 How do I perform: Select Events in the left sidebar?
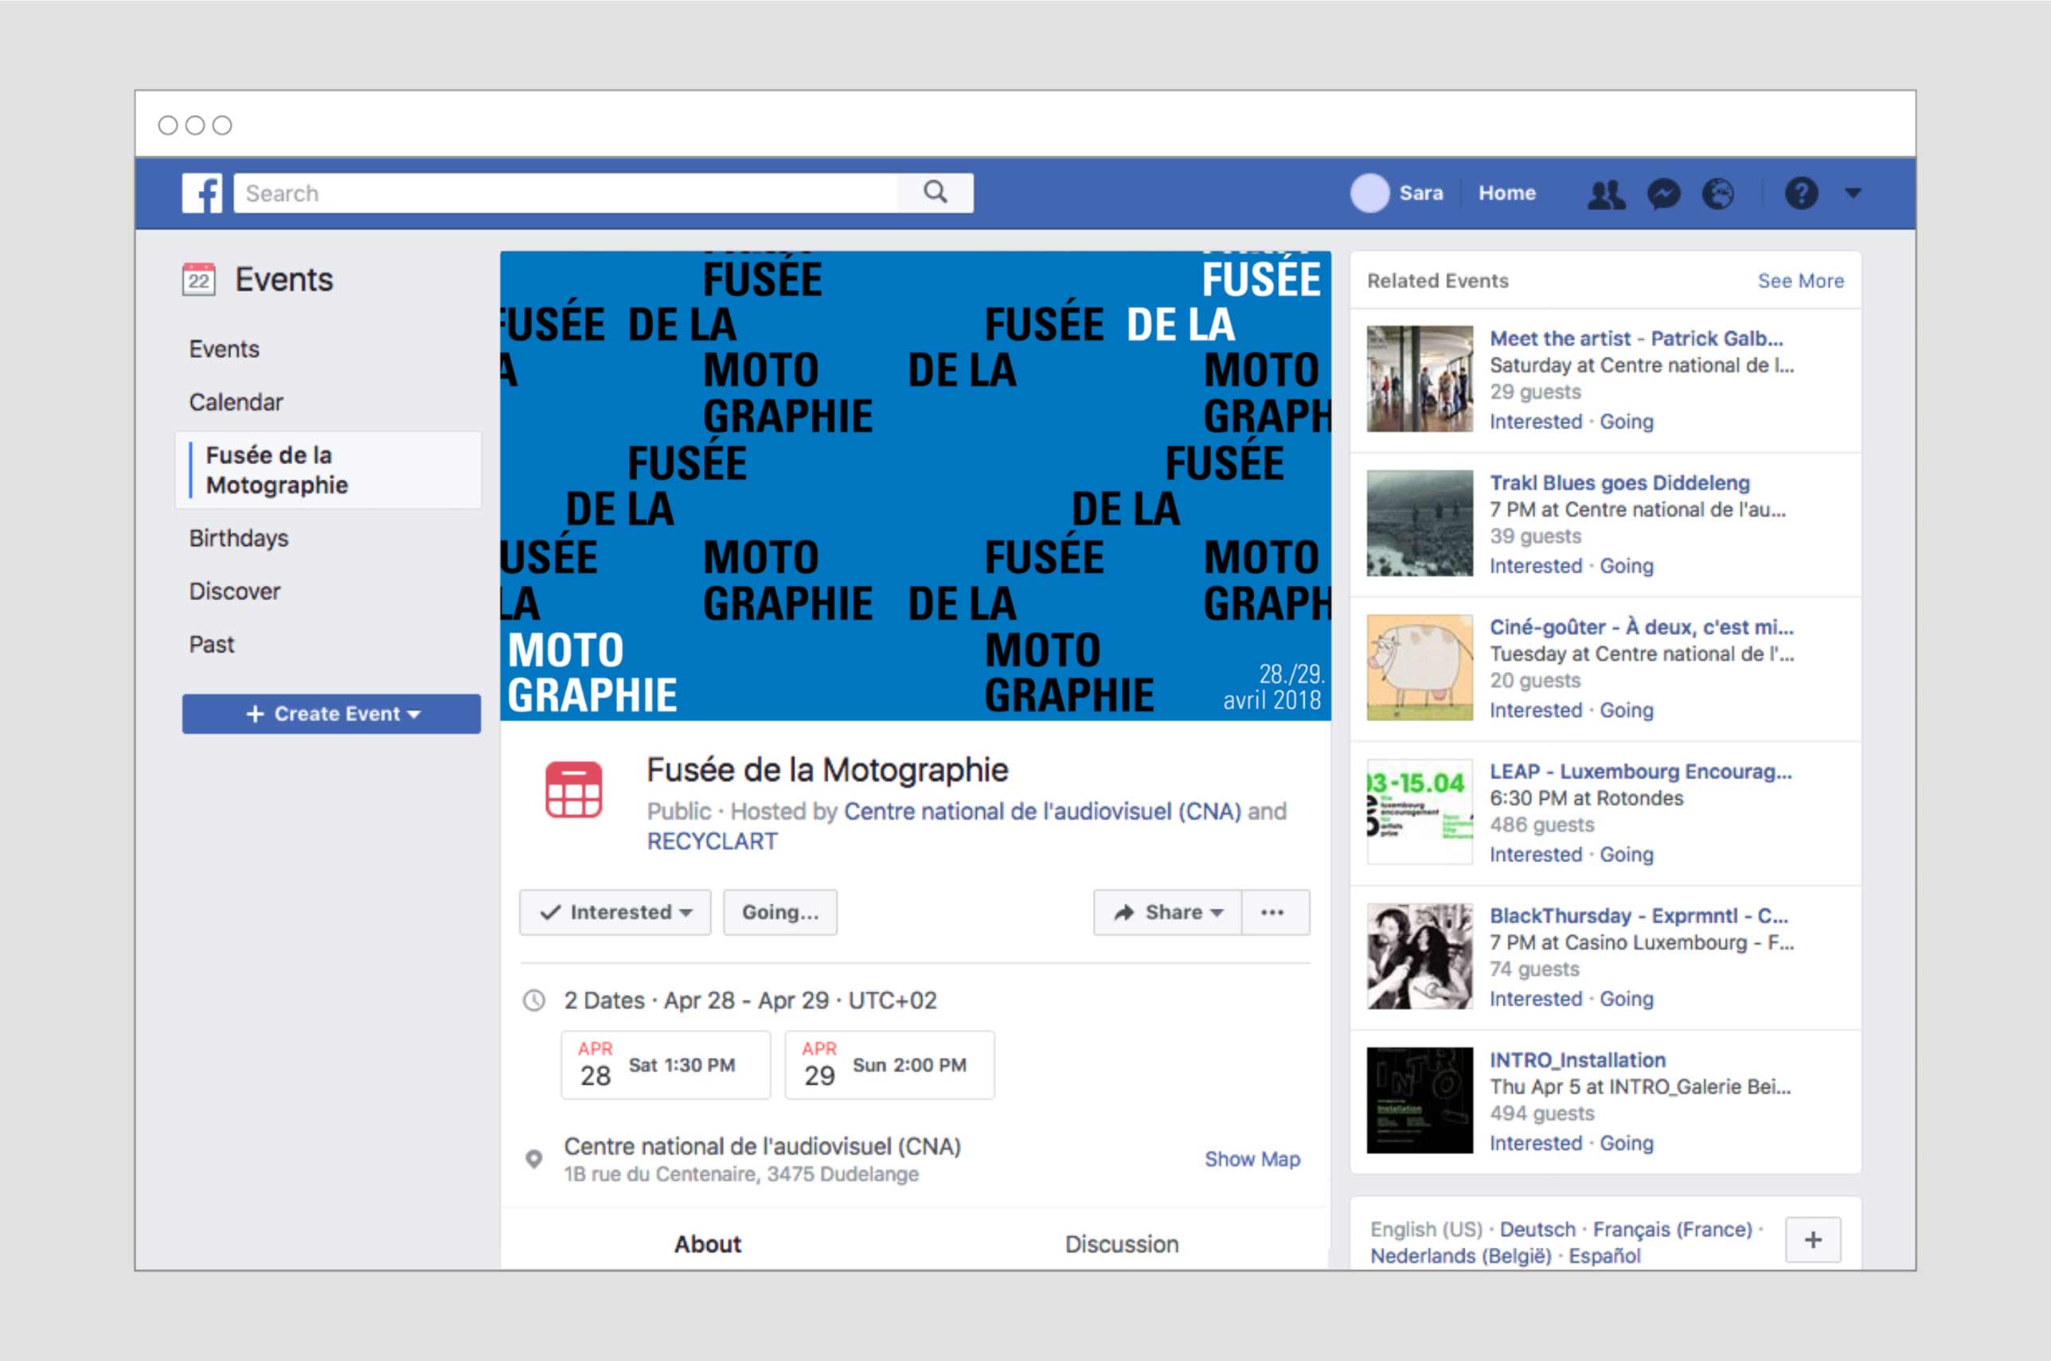pyautogui.click(x=224, y=349)
